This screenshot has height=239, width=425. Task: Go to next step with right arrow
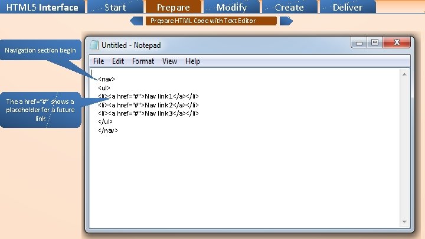click(x=286, y=21)
